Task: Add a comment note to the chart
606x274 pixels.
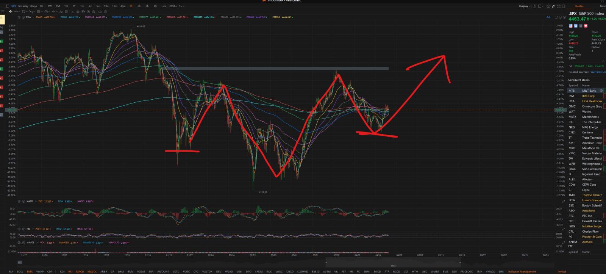Action: (x=66, y=12)
